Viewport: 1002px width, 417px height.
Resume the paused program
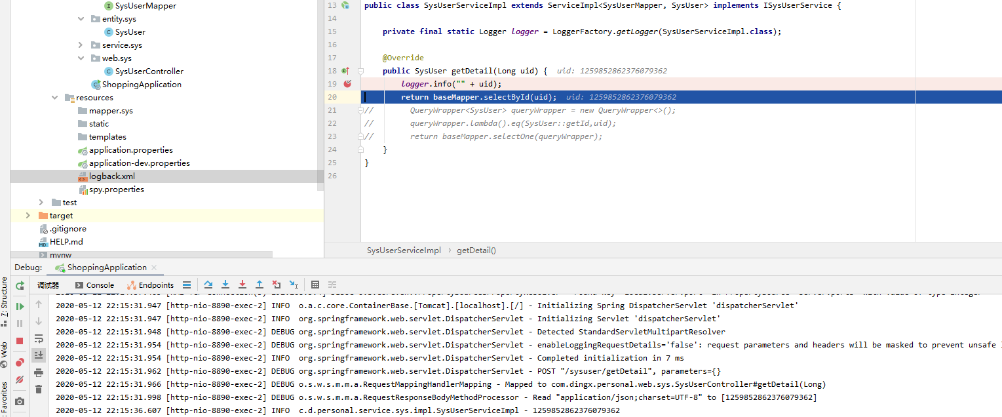[x=19, y=306]
